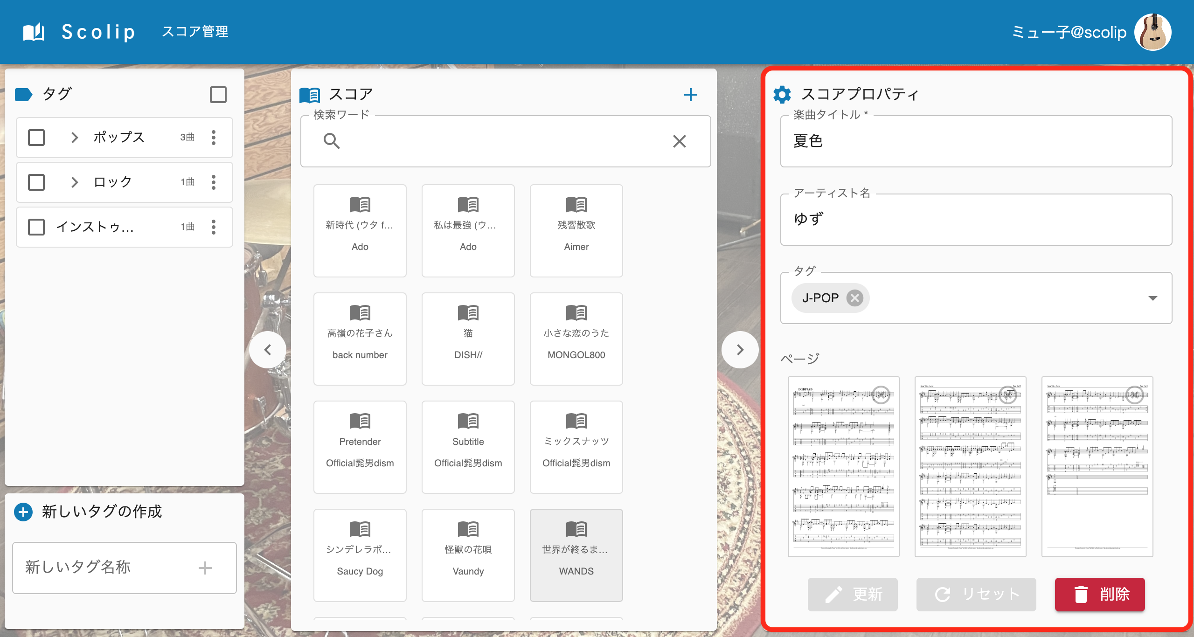Select the ミックスナッツ score card
This screenshot has height=637, width=1194.
(576, 447)
